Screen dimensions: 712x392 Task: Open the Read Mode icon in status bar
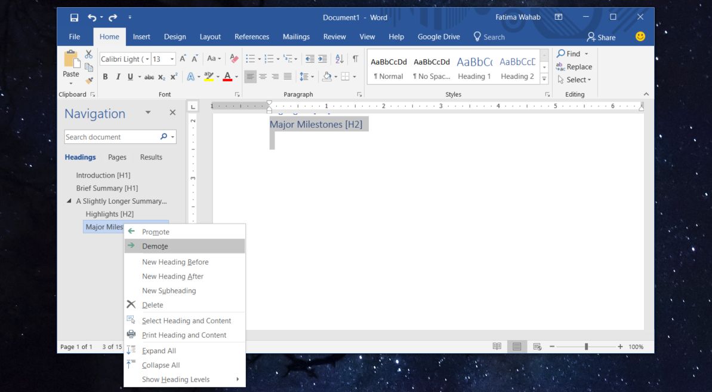(497, 347)
